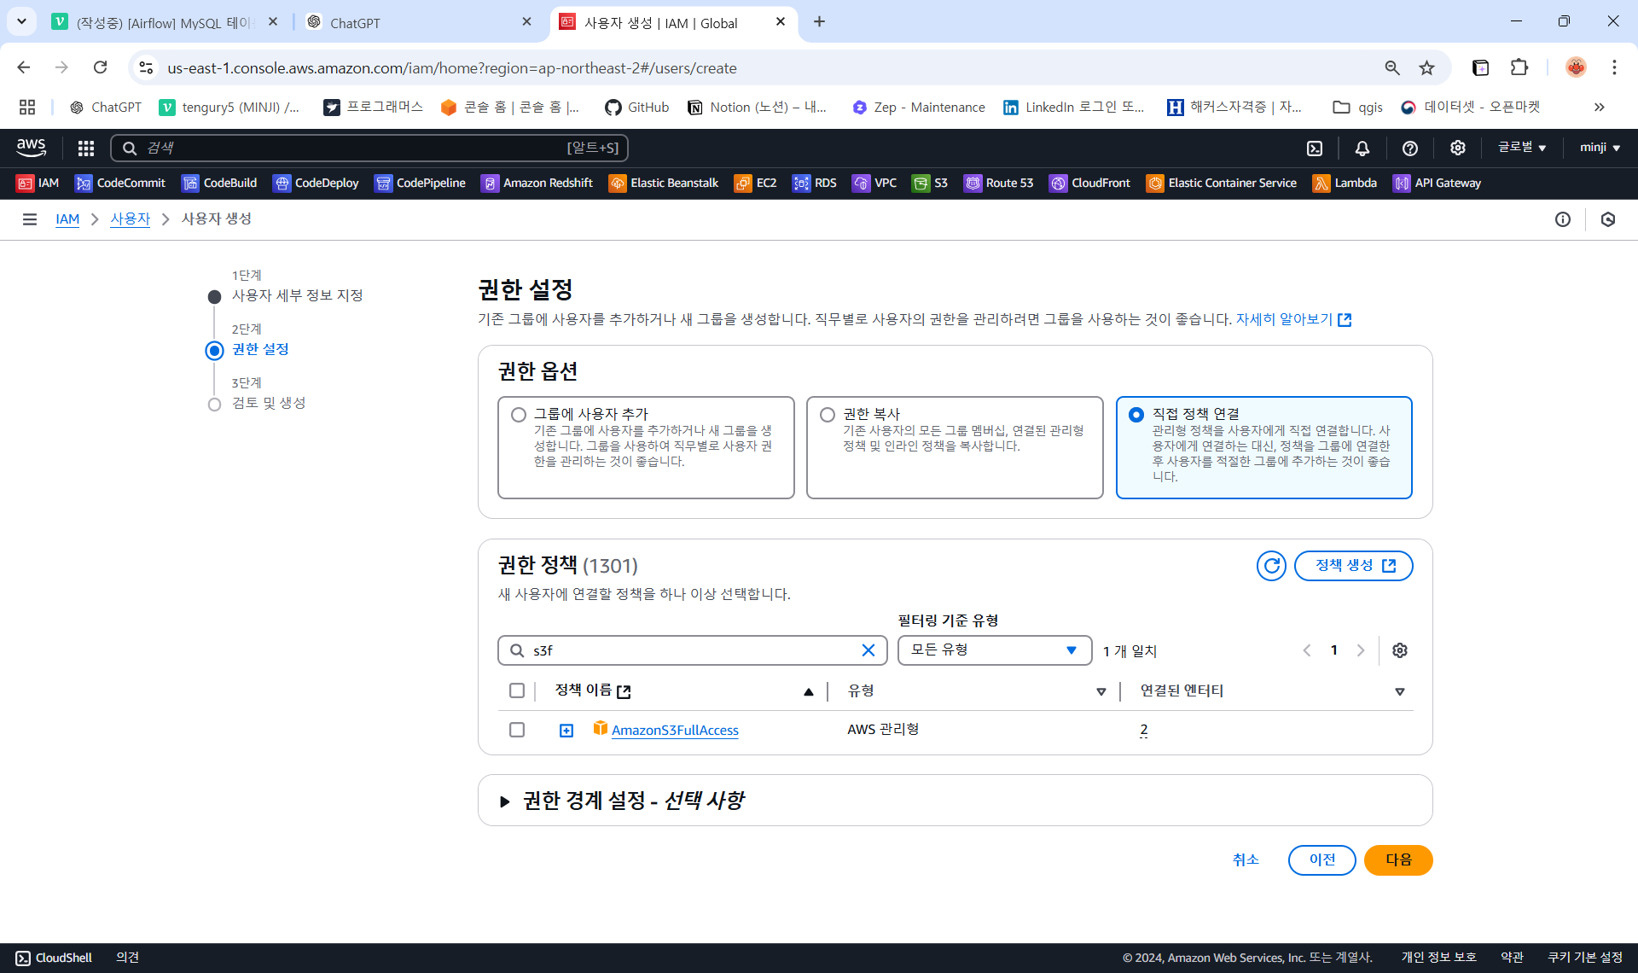Expand the permissions boundary section
1638x973 pixels.
tap(505, 801)
